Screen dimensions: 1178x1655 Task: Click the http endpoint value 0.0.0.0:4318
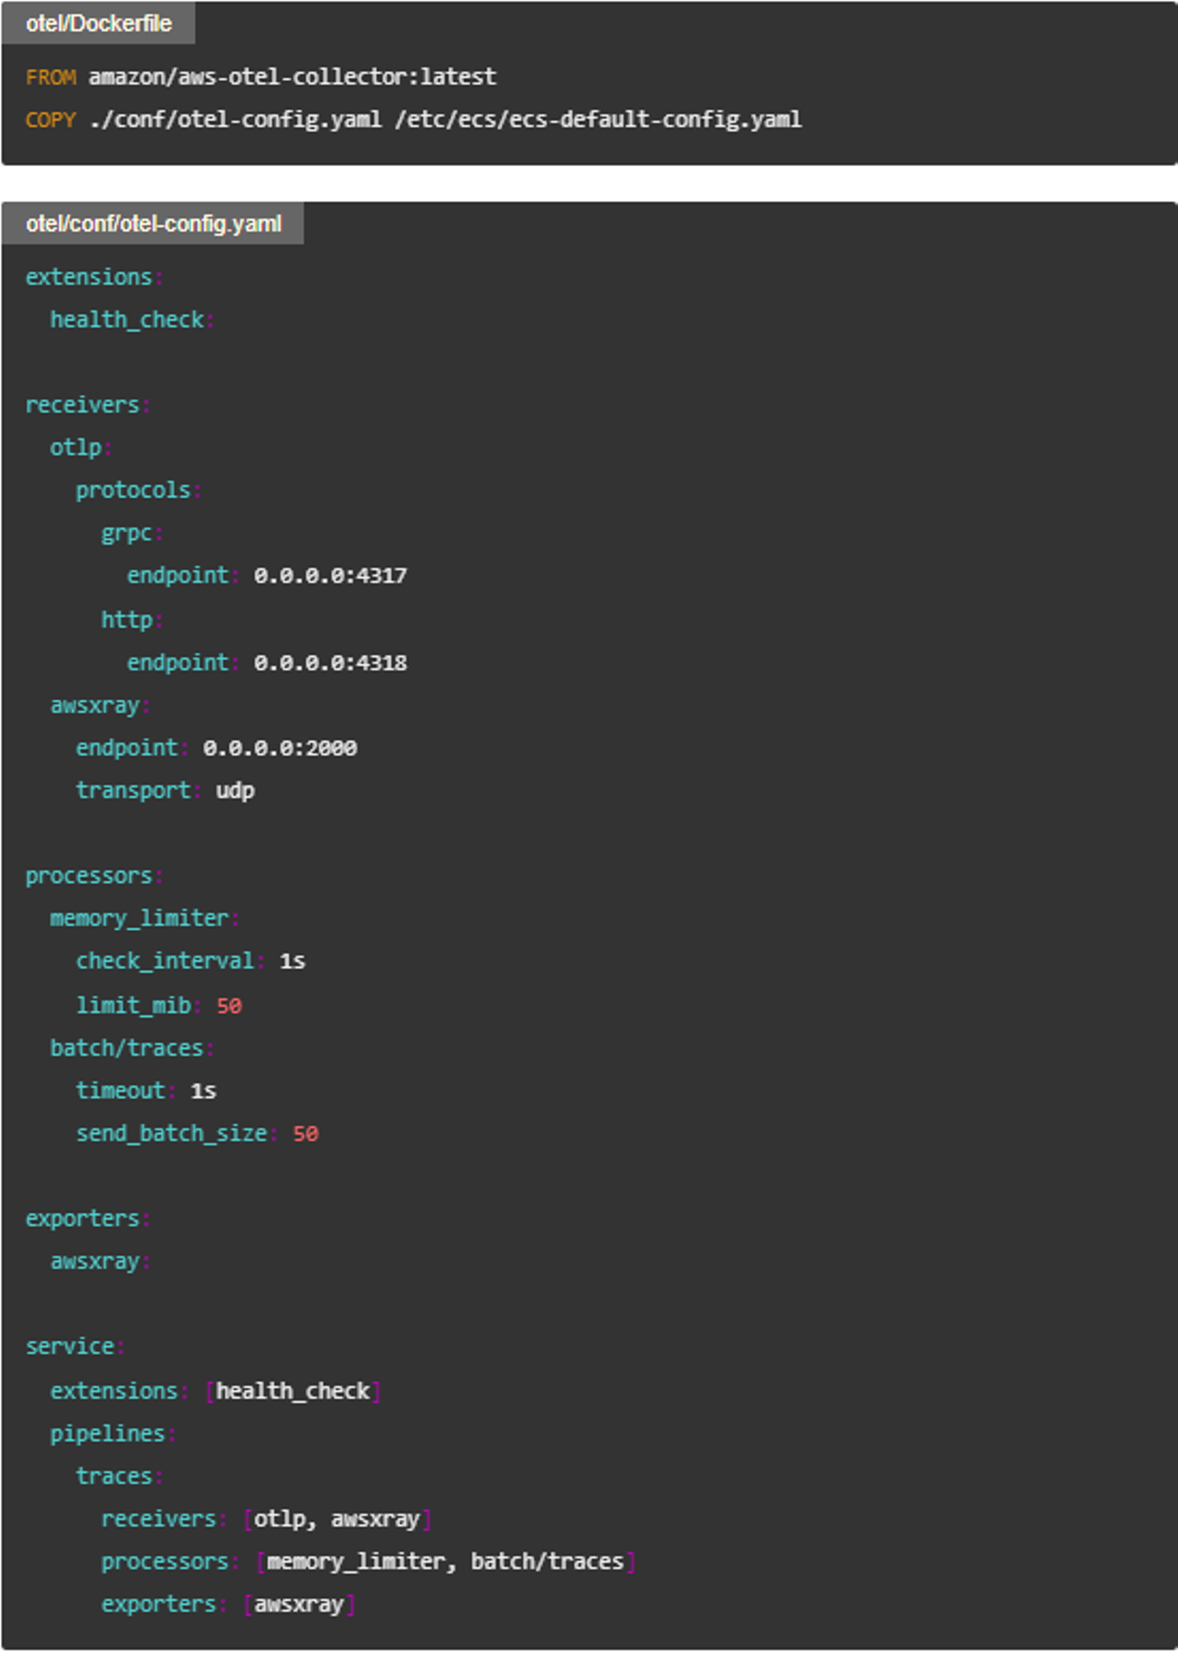330,663
